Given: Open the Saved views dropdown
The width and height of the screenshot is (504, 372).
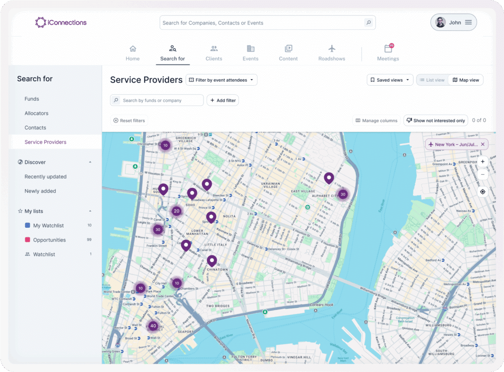Looking at the screenshot, I should pyautogui.click(x=390, y=80).
